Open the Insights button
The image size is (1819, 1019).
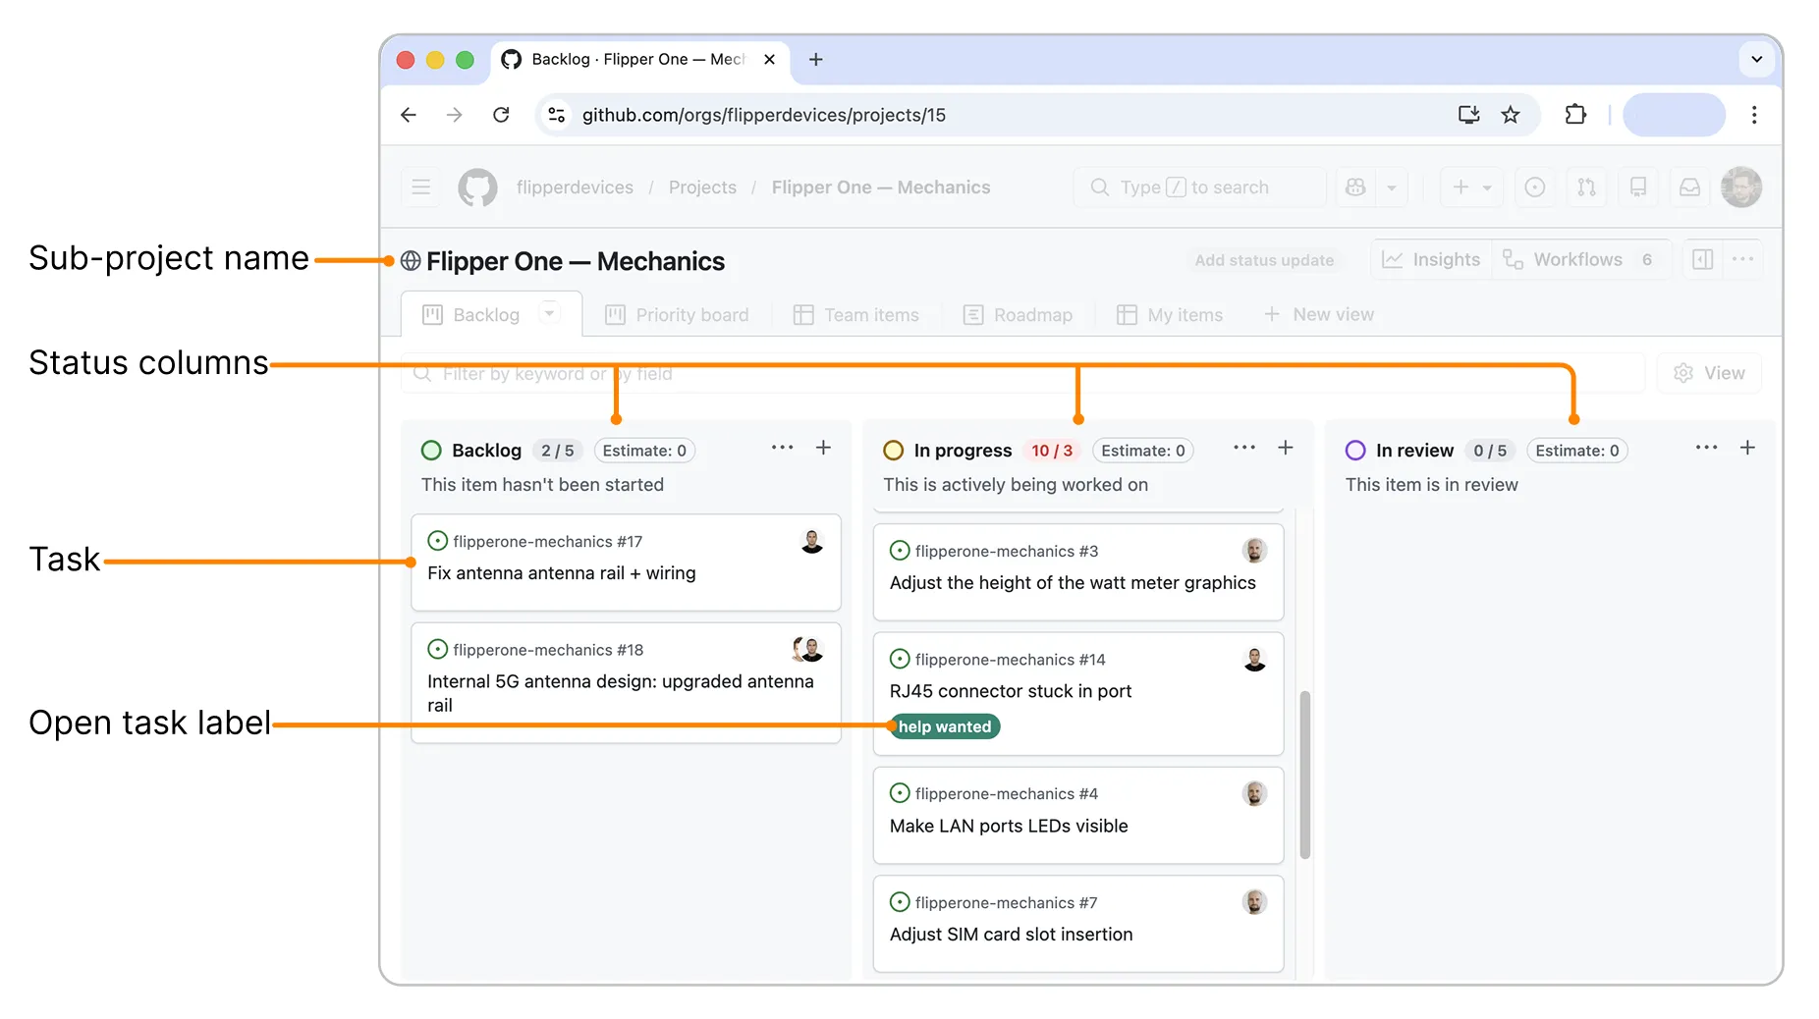(x=1431, y=259)
